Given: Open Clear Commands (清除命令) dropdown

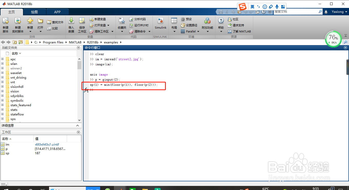Looking at the screenshot, I should point(140,31).
